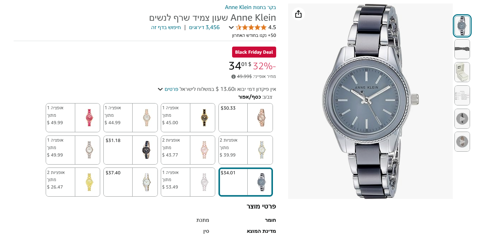
Task: Open the rating breakdown chevron
Action: click(x=231, y=27)
